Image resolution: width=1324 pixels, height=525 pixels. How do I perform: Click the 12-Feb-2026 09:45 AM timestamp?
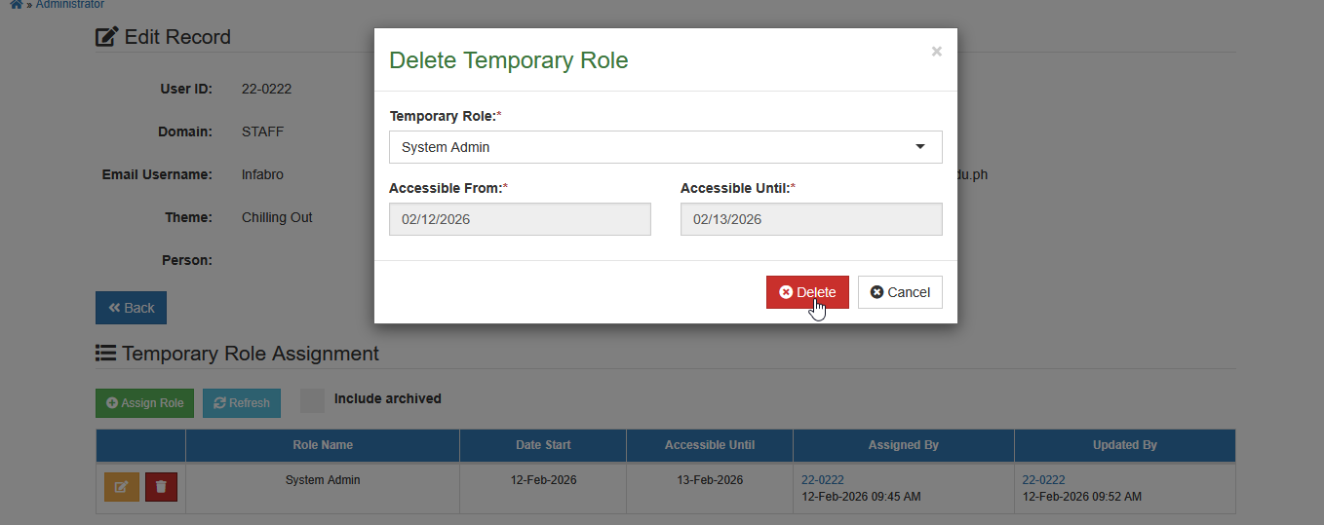tap(861, 497)
